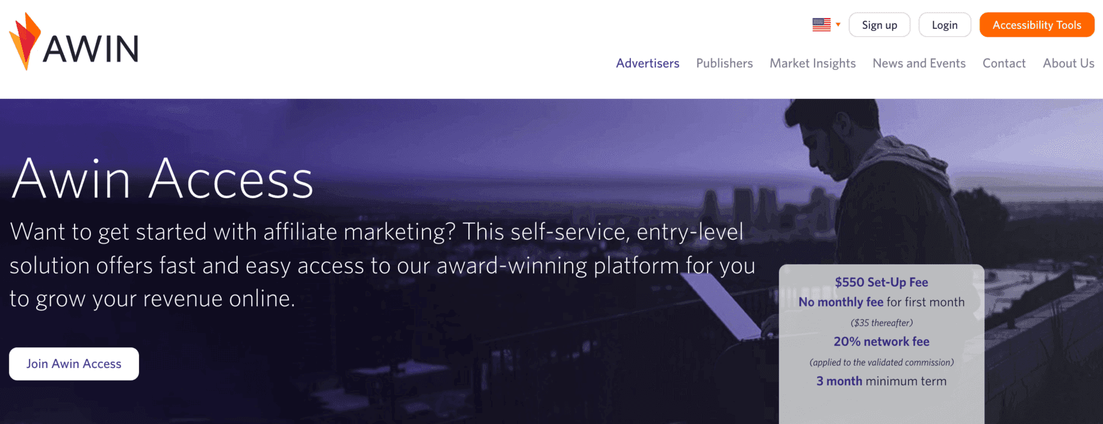Screen dimensions: 1103x424
Task: Click the "$550 Set-Up Fee" text
Action: pyautogui.click(x=881, y=282)
